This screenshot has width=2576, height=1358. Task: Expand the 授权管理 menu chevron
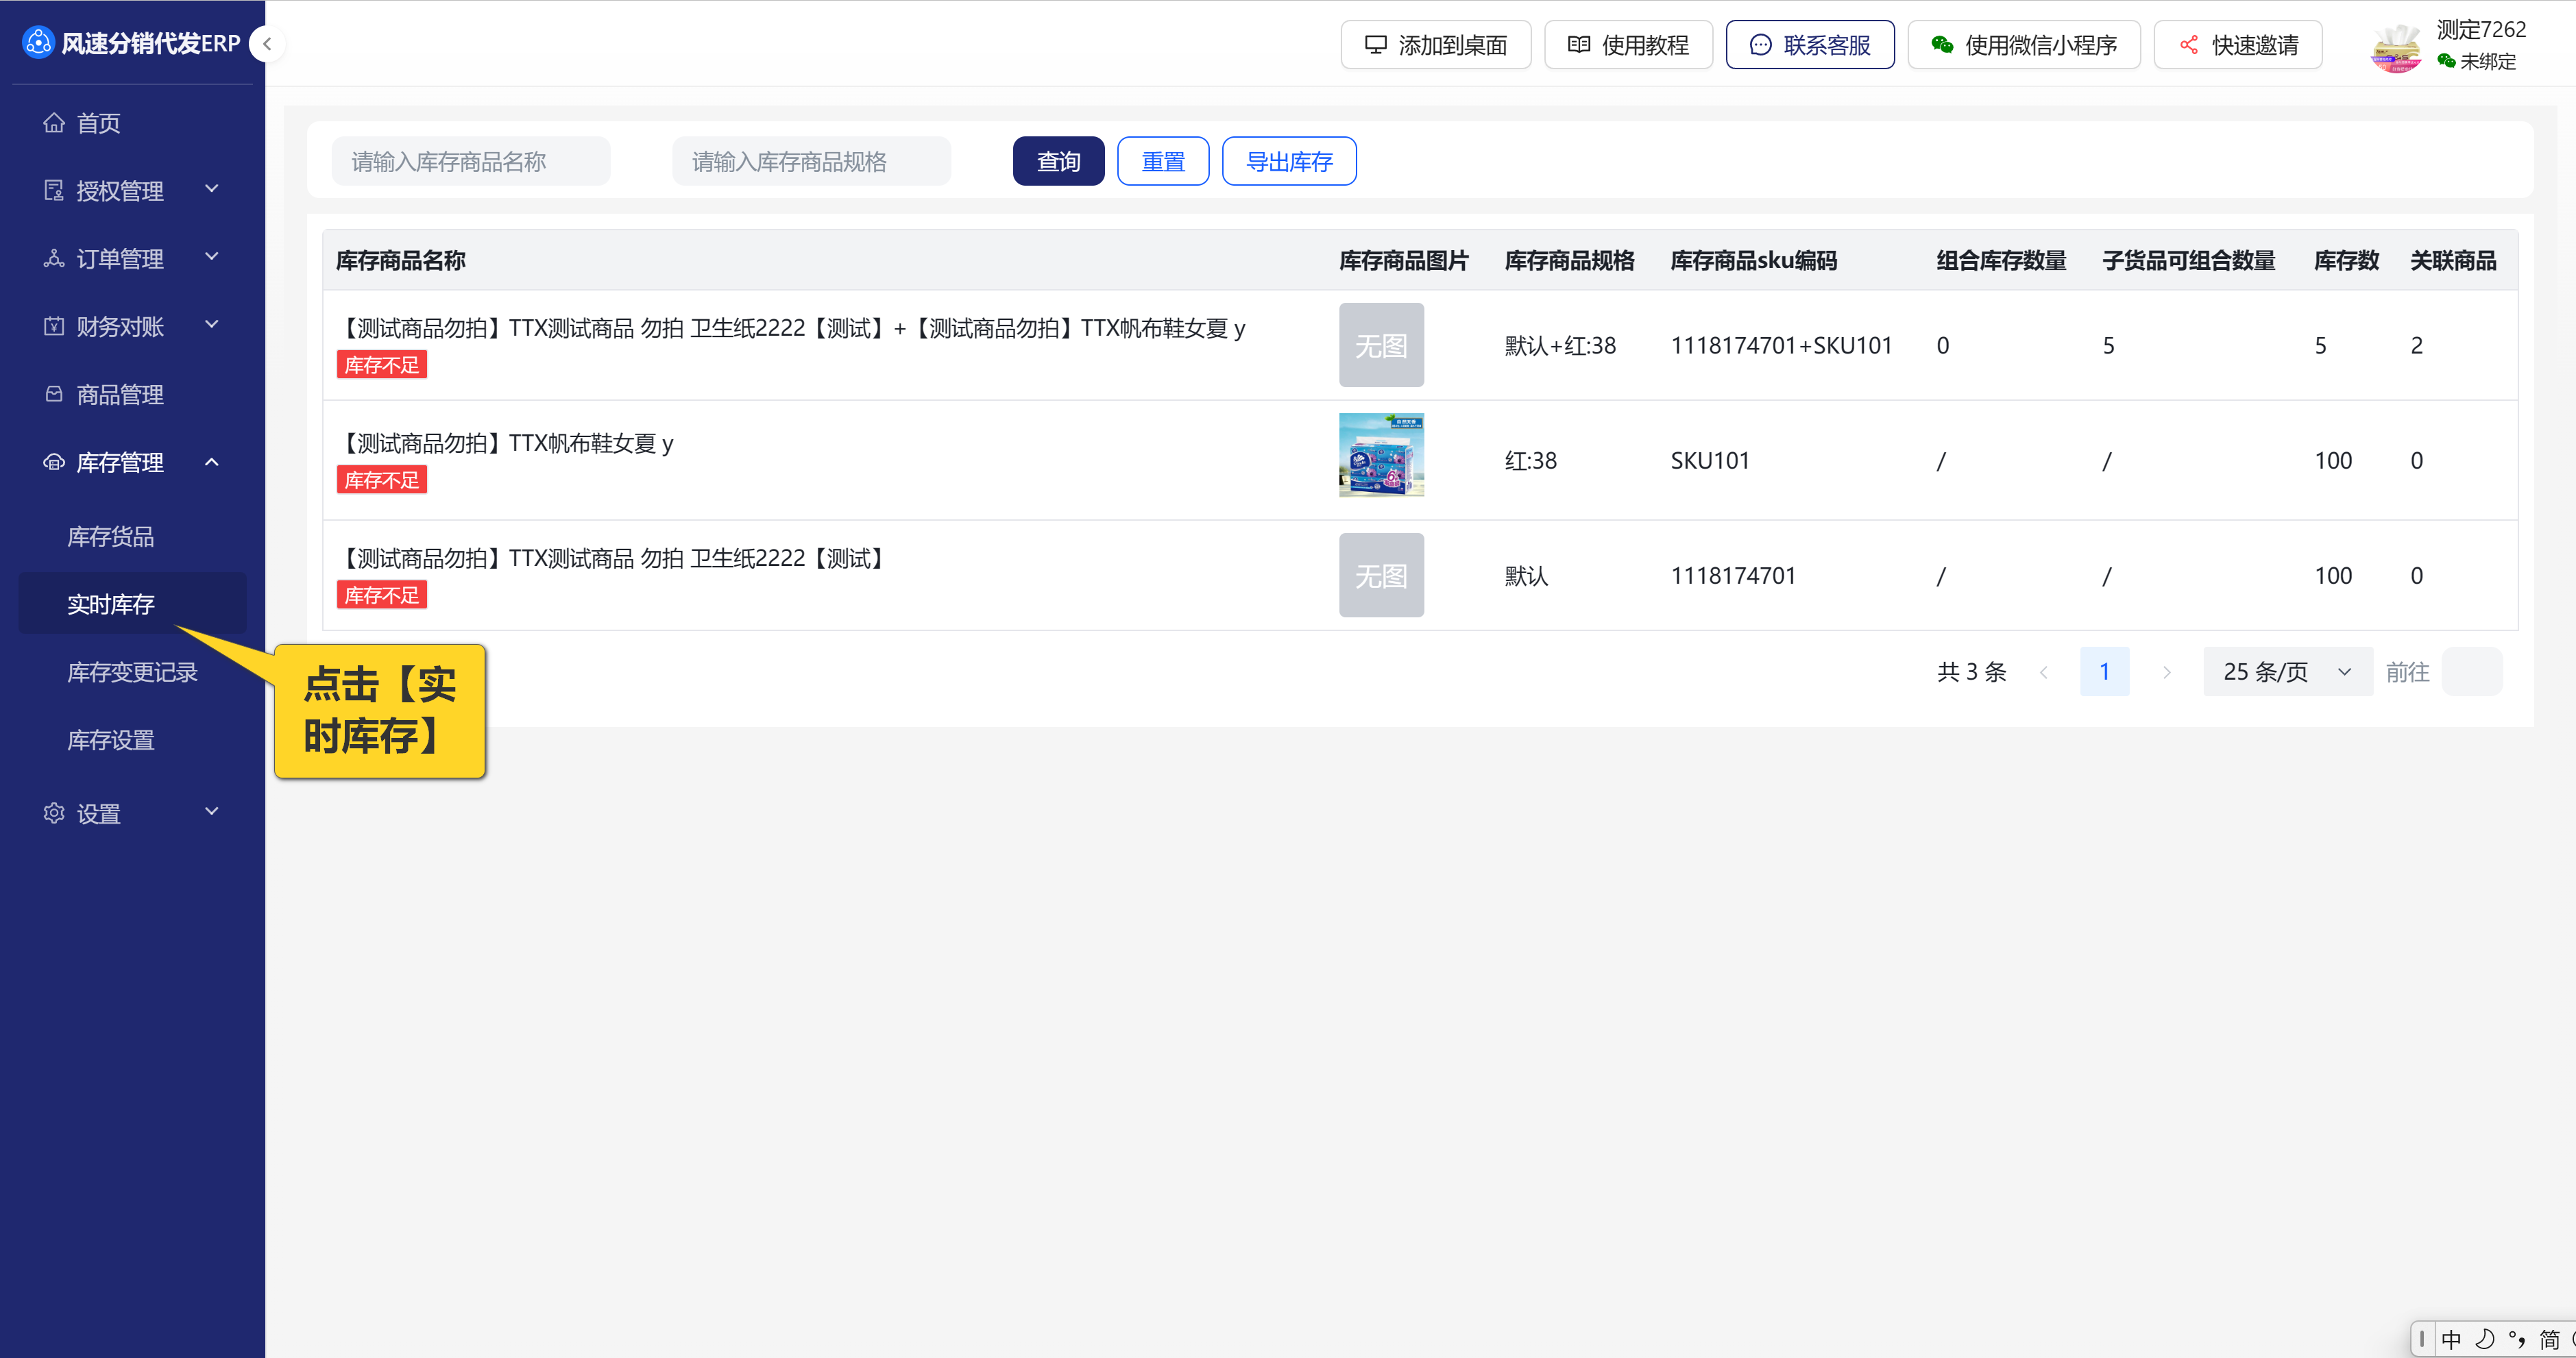click(212, 189)
